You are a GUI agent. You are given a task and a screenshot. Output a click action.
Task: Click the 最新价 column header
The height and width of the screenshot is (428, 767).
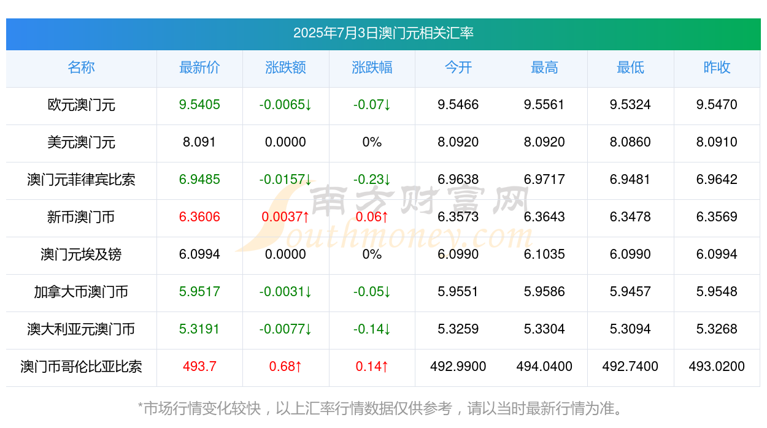[x=199, y=67]
